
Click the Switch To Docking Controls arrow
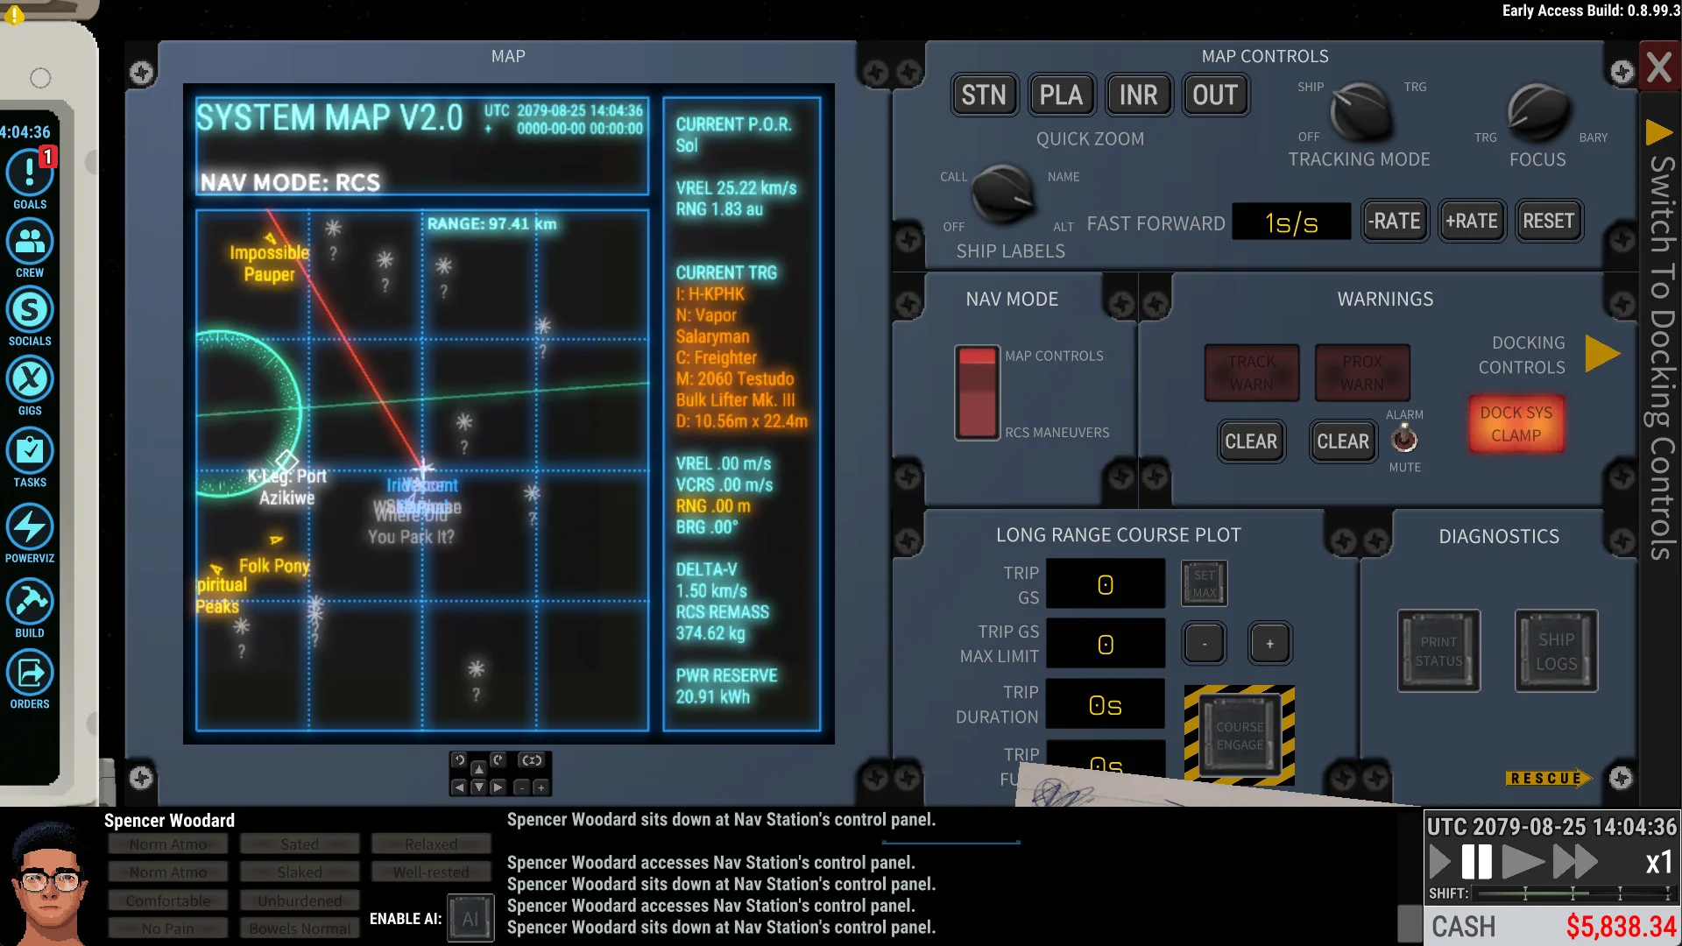1658,133
